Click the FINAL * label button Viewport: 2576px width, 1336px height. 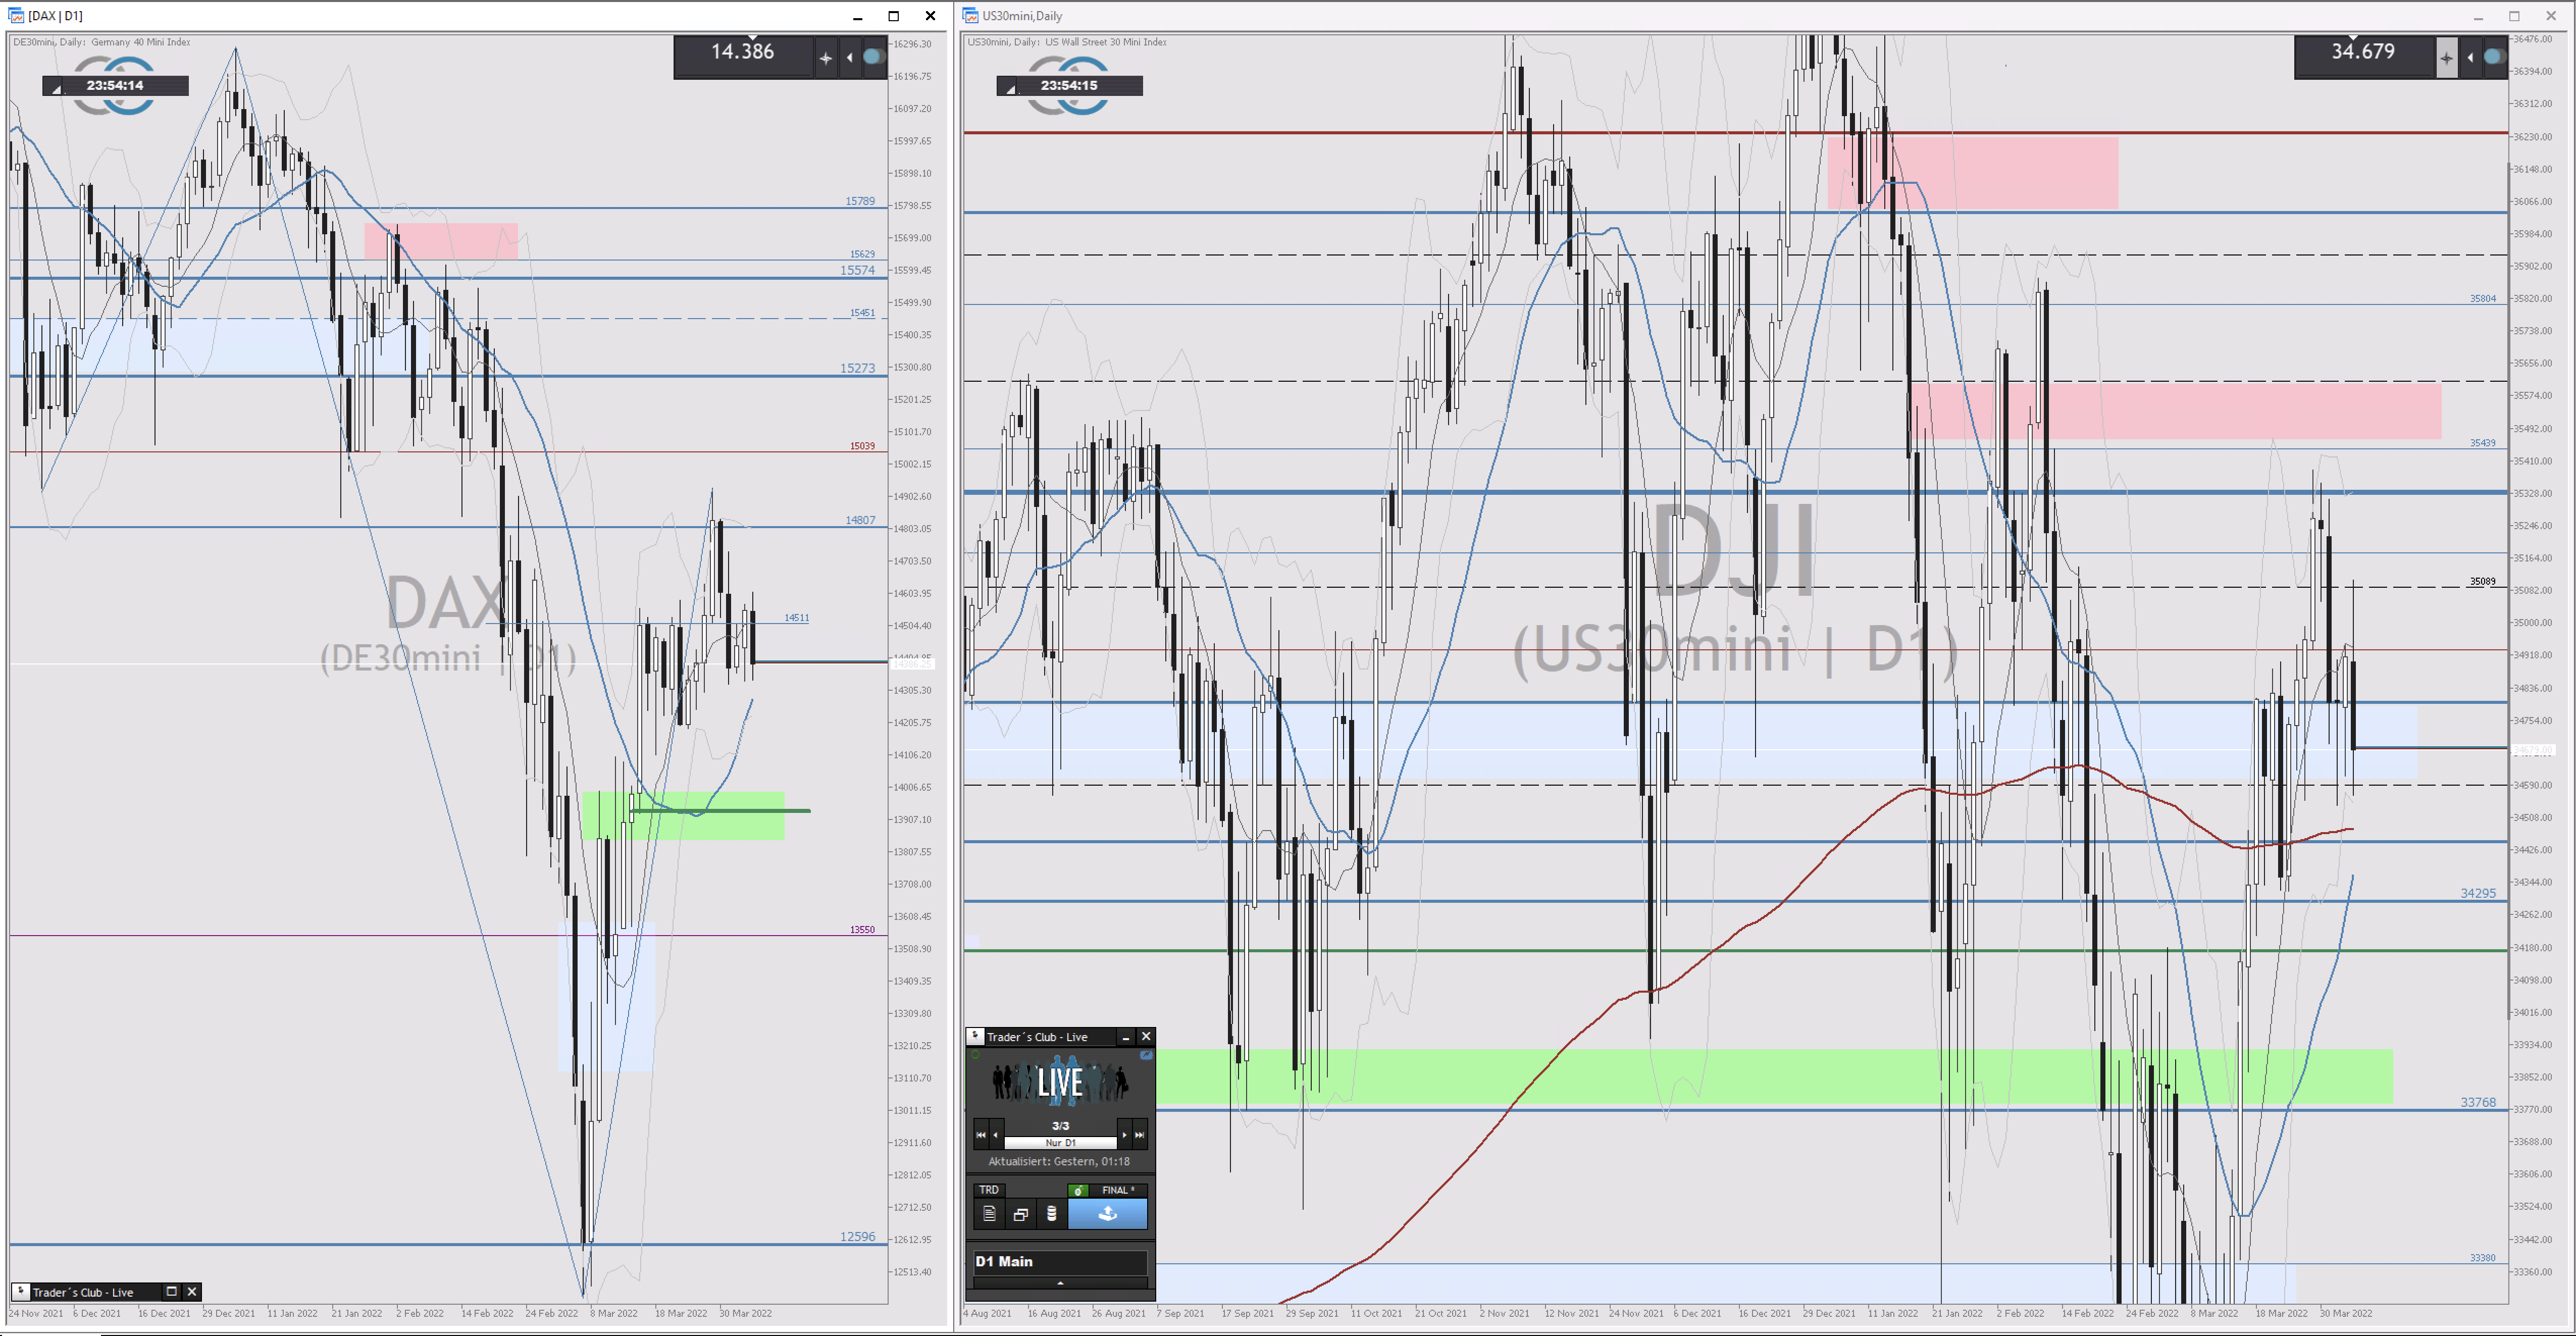[1118, 1190]
